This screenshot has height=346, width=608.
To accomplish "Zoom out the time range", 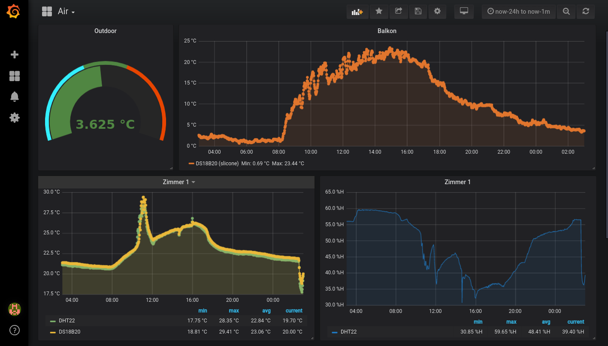I will pyautogui.click(x=566, y=12).
